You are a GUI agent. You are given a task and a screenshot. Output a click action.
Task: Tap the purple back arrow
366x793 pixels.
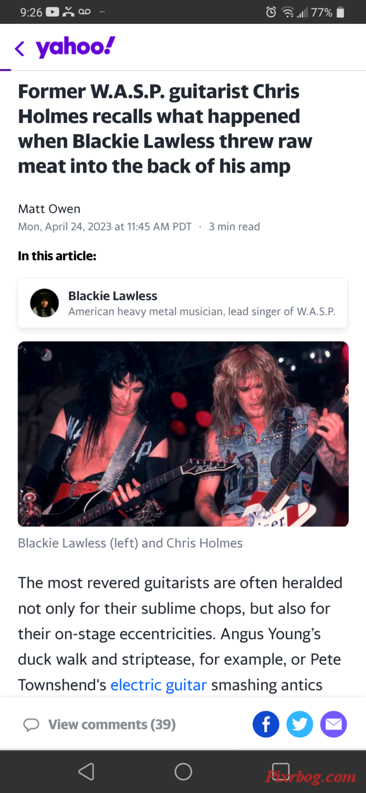[19, 49]
